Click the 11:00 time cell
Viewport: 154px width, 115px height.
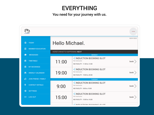[61, 62]
